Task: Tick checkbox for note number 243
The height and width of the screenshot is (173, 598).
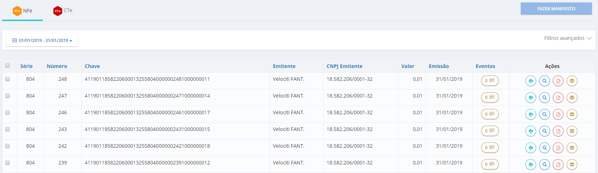Action: click(x=7, y=129)
